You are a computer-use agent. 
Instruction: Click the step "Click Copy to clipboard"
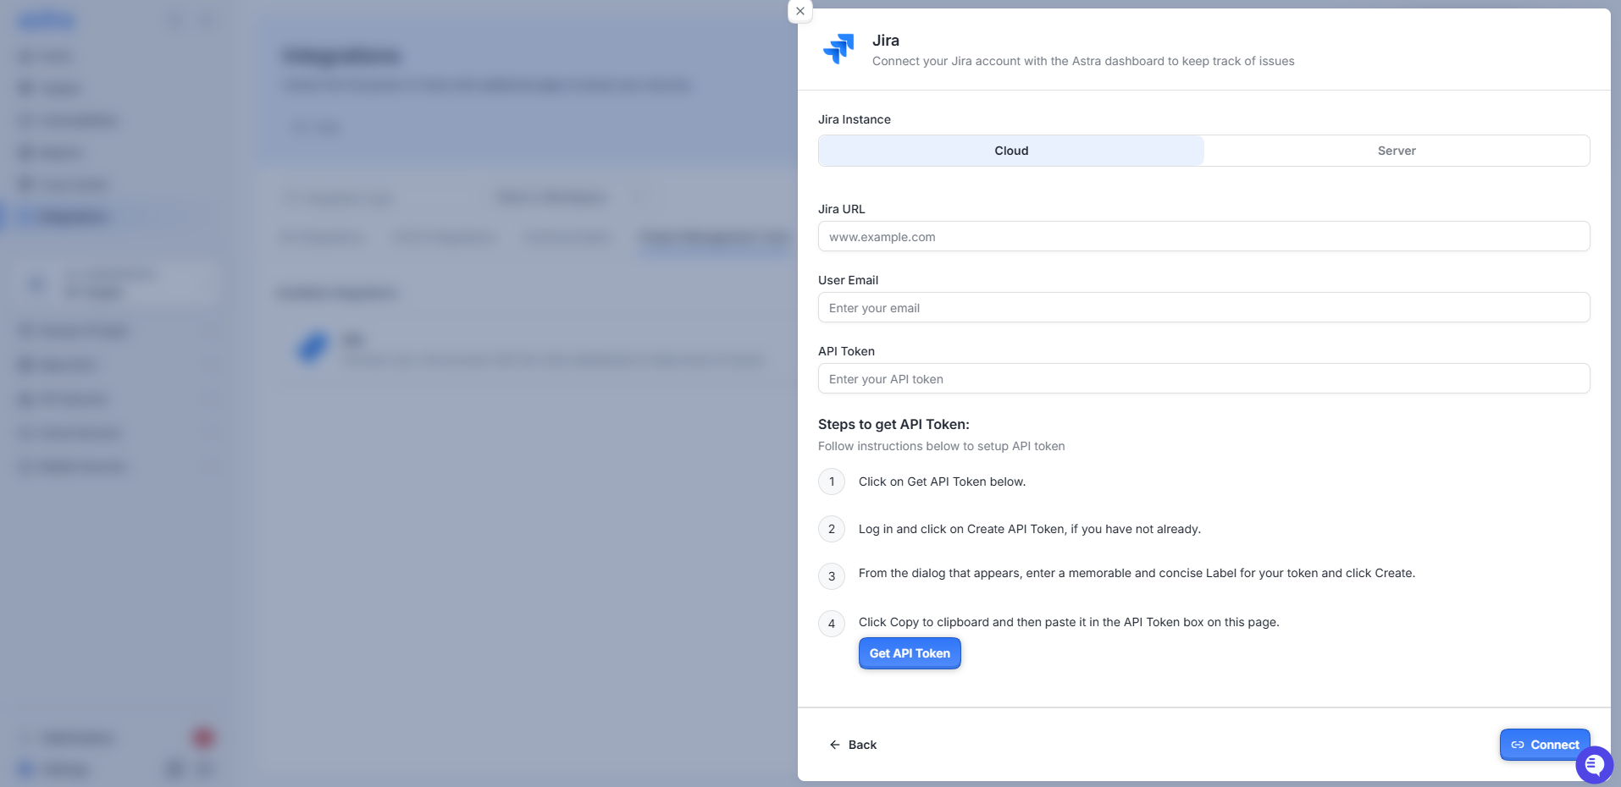tap(1069, 622)
